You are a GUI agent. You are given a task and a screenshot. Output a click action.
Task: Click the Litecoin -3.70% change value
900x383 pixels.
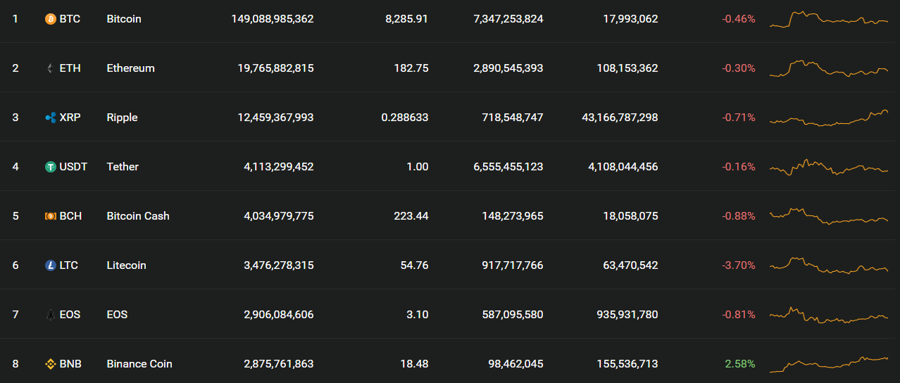pos(738,265)
